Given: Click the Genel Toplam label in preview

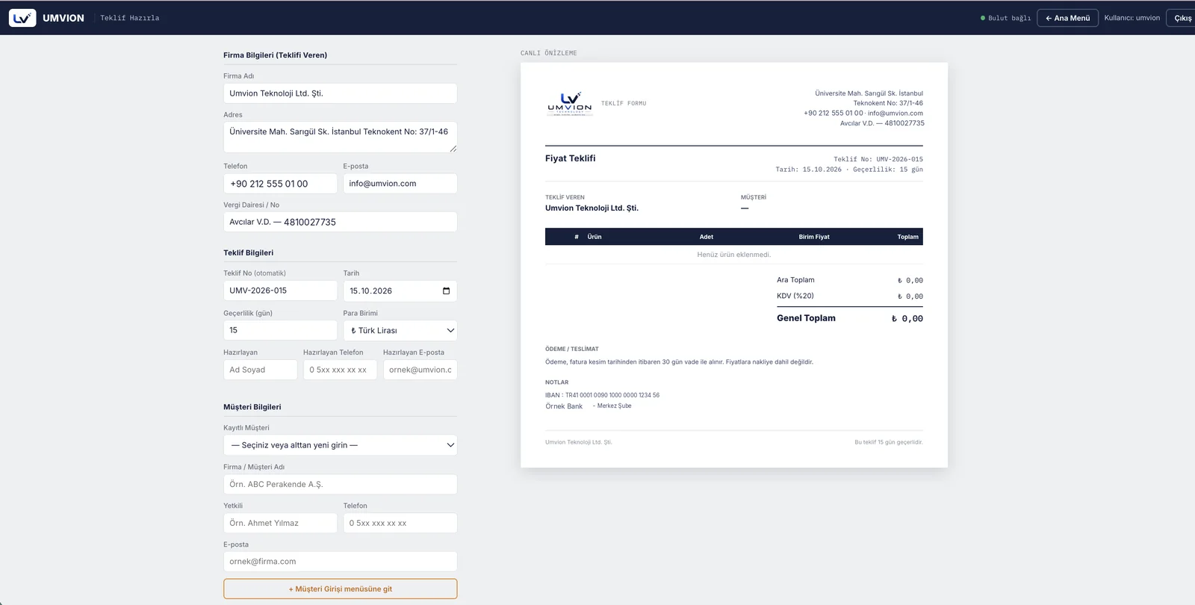Looking at the screenshot, I should (806, 318).
